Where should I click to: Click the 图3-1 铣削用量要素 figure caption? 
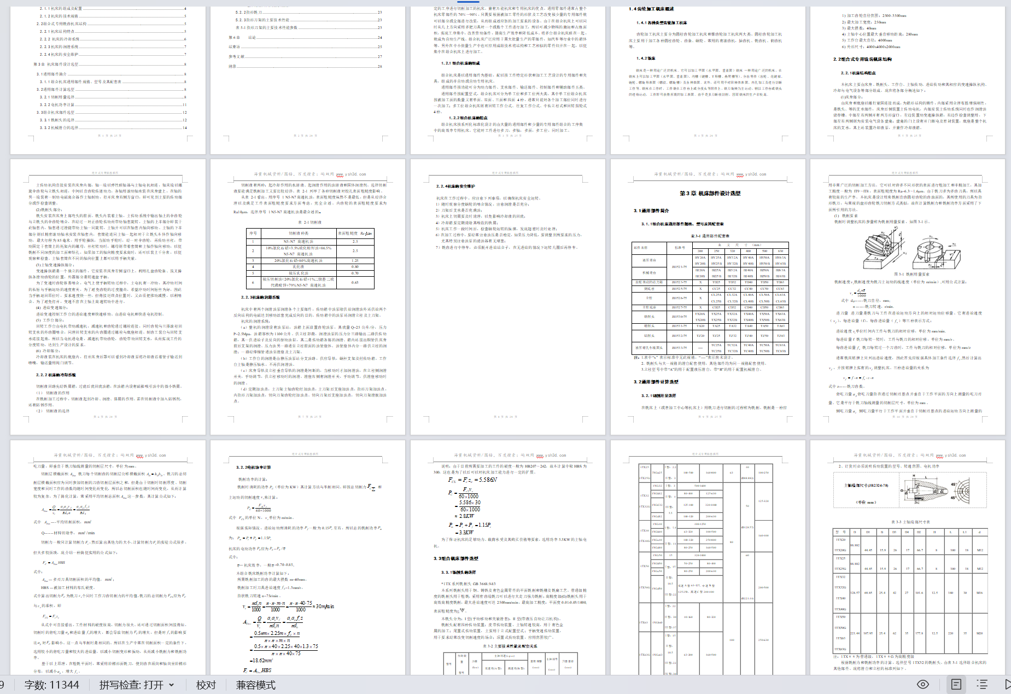coord(911,274)
